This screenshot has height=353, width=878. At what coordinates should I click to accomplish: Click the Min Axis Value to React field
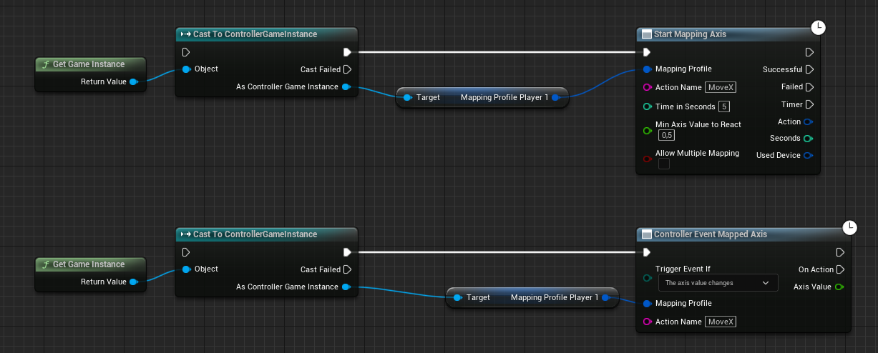pyautogui.click(x=666, y=135)
